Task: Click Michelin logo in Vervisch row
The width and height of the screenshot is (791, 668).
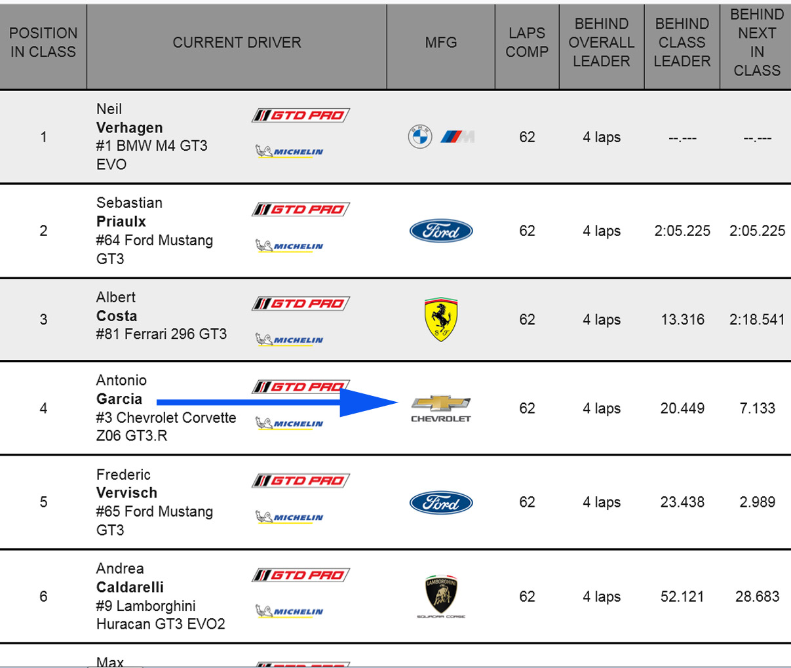Action: coord(290,517)
